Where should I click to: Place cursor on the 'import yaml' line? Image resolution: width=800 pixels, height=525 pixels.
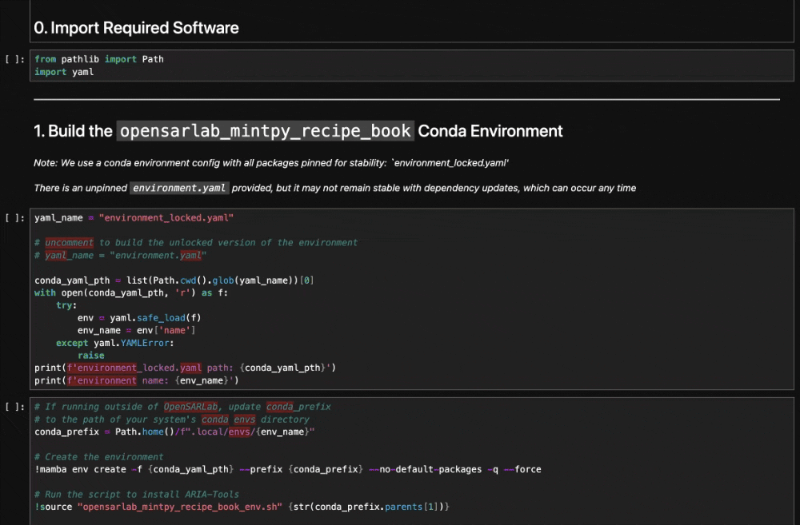tap(64, 72)
